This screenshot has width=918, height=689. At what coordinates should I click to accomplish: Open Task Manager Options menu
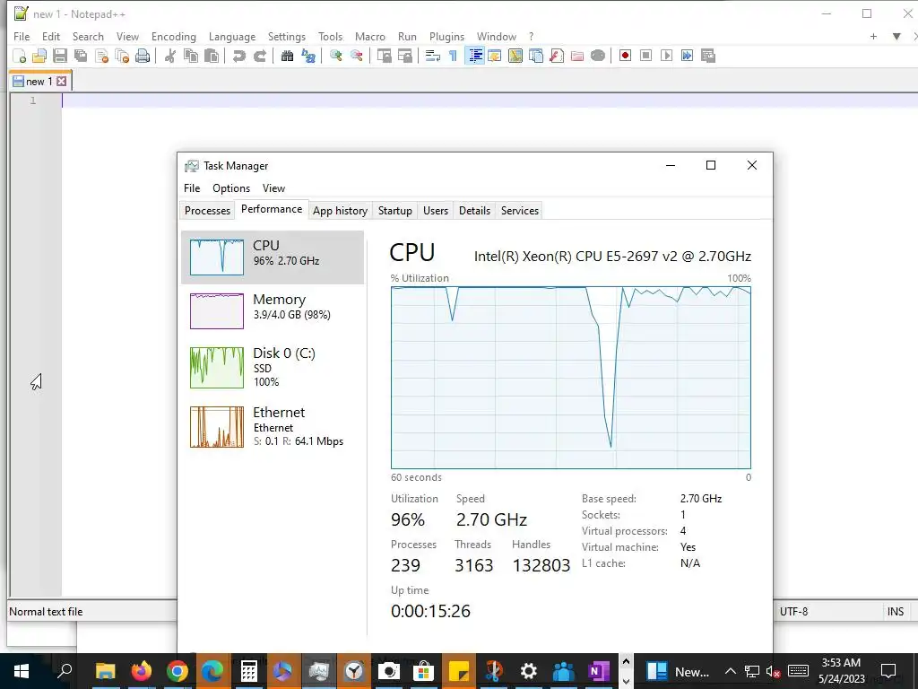(231, 188)
